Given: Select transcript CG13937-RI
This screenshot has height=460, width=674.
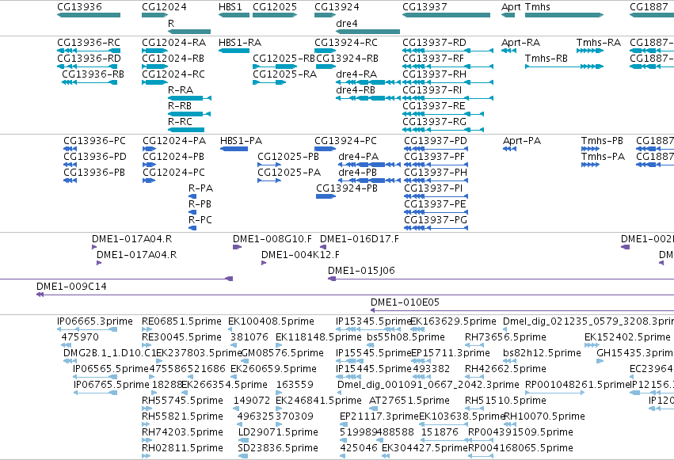Looking at the screenshot, I should point(448,98).
